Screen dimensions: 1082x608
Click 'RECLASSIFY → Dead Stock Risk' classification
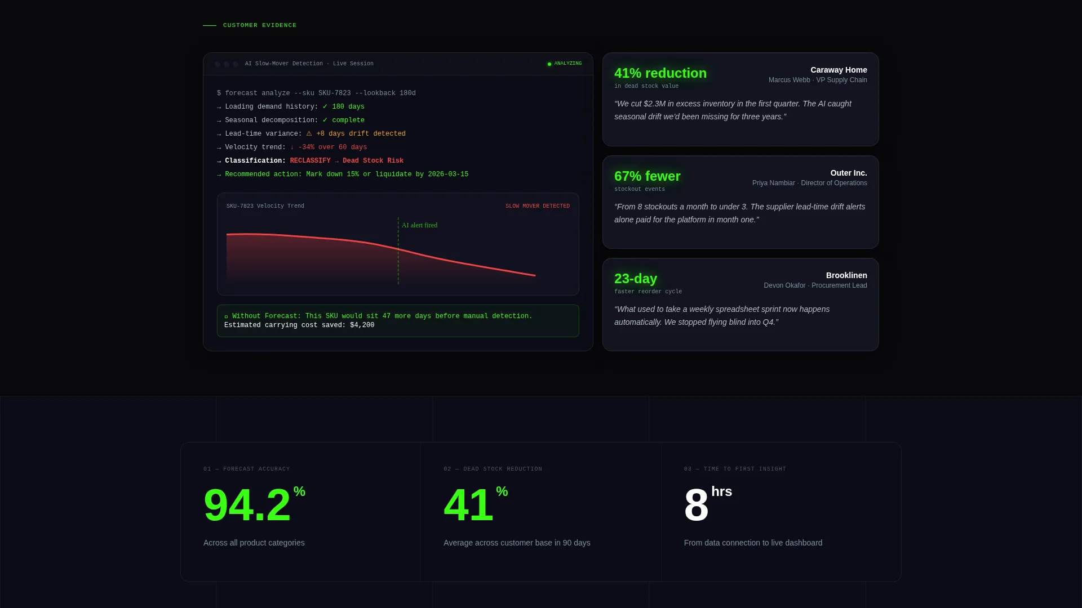[347, 161]
